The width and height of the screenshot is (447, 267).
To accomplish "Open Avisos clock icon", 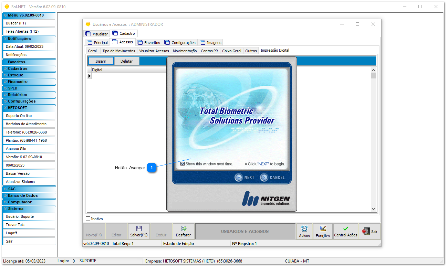I will [x=304, y=229].
